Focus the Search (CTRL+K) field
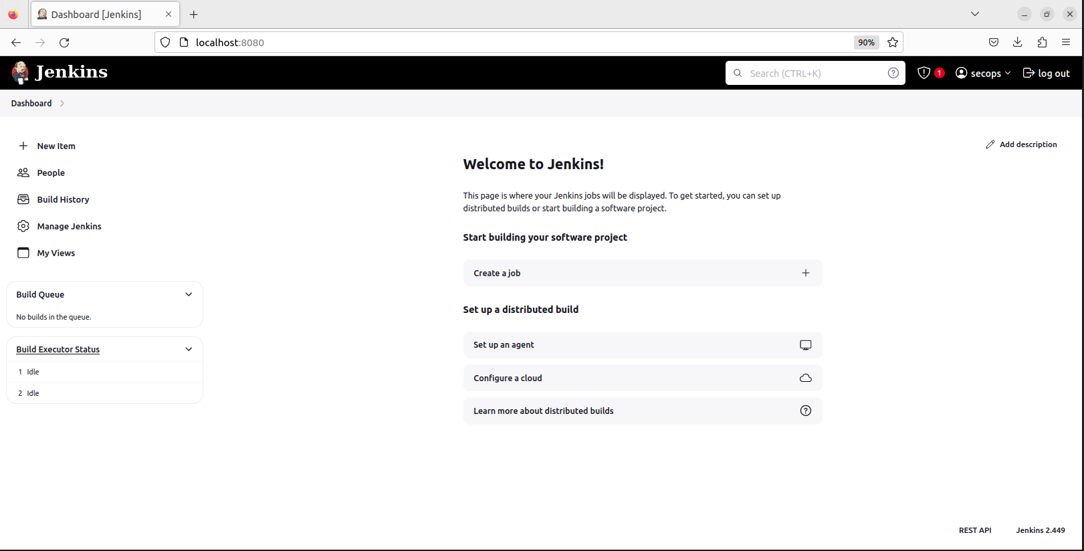Image resolution: width=1084 pixels, height=551 pixels. coord(815,73)
